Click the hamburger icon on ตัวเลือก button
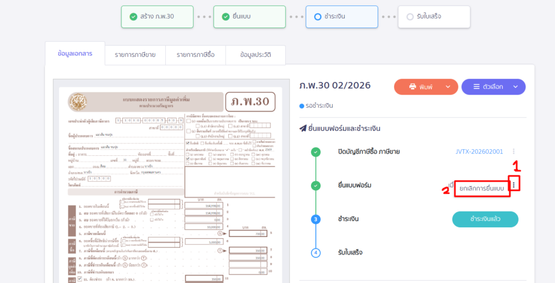The height and width of the screenshot is (283, 555). 476,87
